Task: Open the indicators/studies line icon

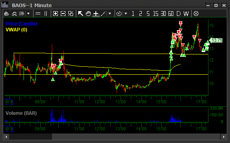Action: click(x=14, y=14)
